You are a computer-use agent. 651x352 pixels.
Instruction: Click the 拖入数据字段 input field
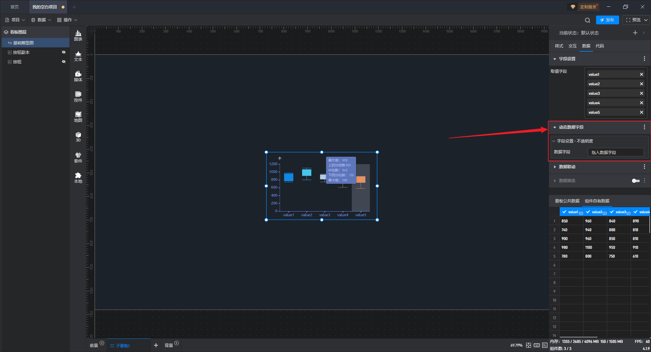tap(615, 152)
